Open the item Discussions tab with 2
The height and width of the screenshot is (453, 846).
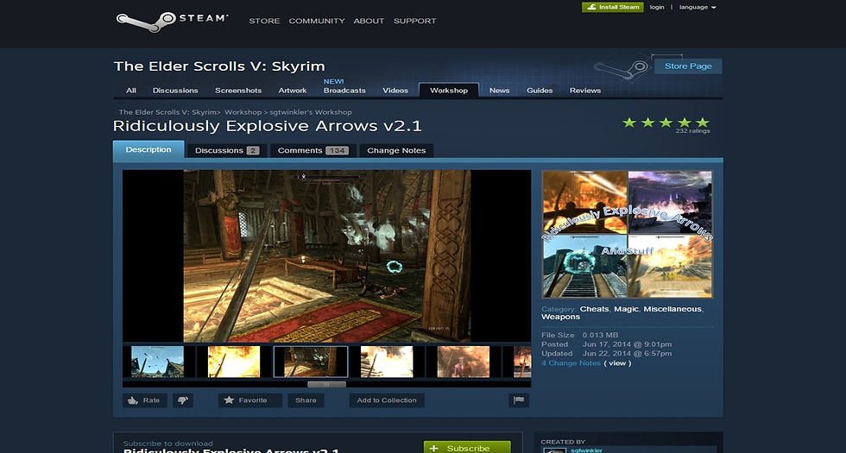pyautogui.click(x=227, y=150)
